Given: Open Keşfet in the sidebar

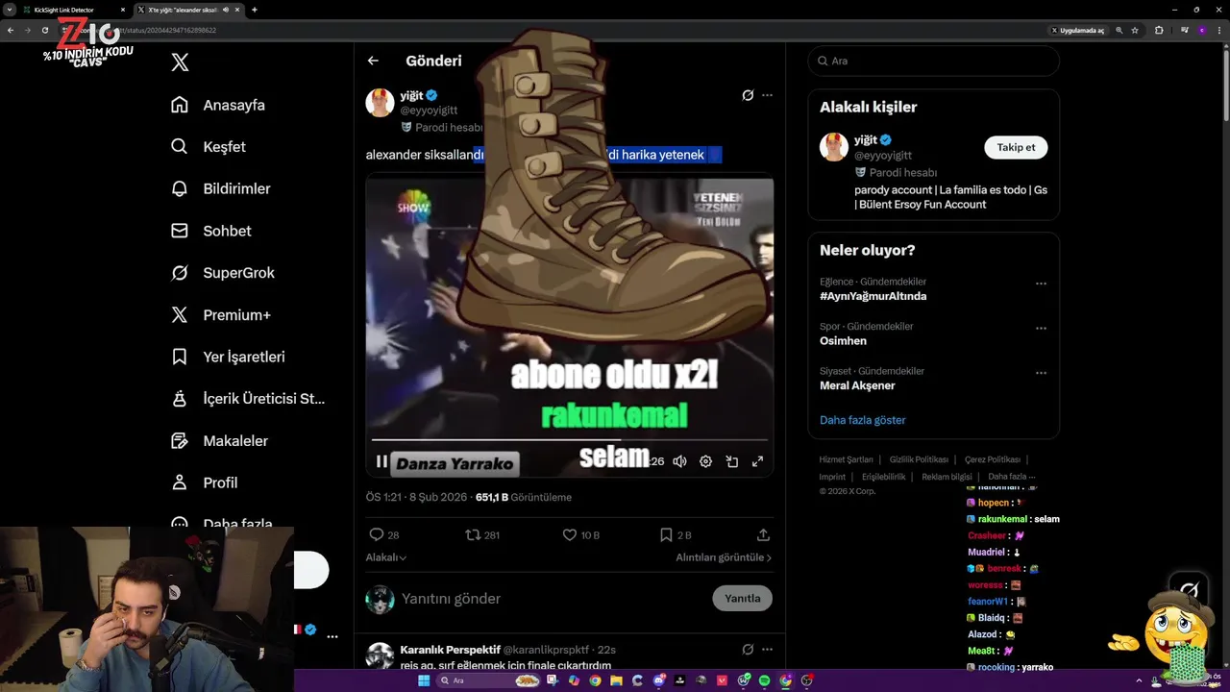Looking at the screenshot, I should tap(209, 147).
